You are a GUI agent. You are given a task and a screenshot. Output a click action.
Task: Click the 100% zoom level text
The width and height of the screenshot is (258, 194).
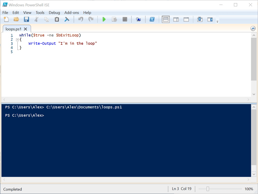[249, 189]
